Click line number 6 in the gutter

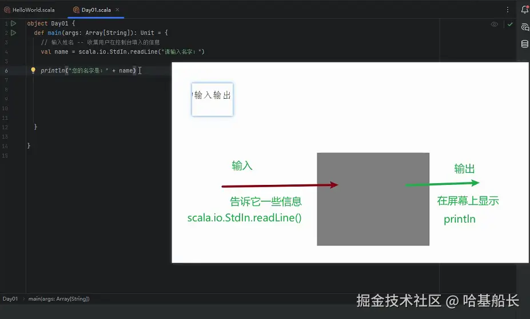[x=6, y=71]
